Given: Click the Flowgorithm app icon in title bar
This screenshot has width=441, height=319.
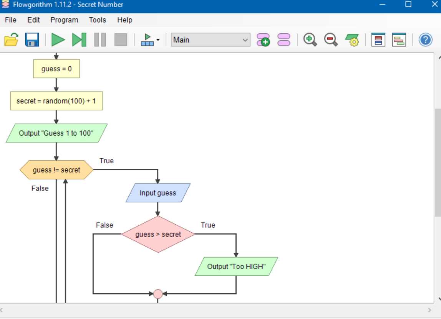Looking at the screenshot, I should pyautogui.click(x=5, y=4).
